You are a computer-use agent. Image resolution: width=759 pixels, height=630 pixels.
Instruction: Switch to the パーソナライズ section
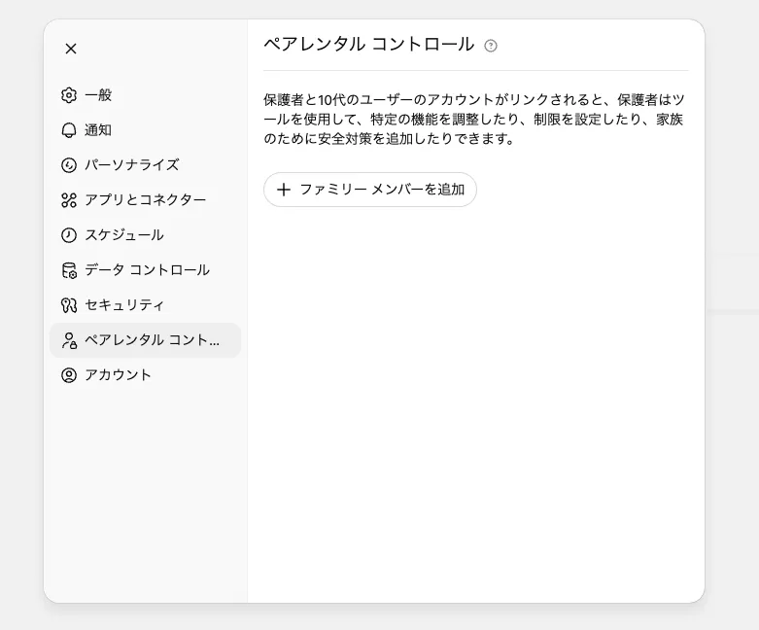145,165
